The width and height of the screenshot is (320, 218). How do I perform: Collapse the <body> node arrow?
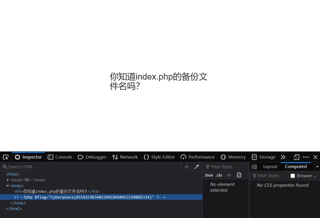click(7, 186)
